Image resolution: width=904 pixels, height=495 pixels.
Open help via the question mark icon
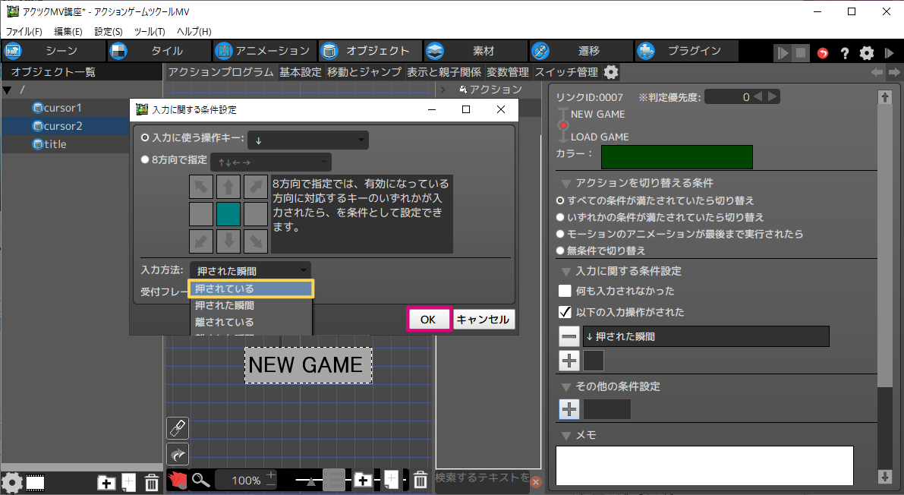844,53
